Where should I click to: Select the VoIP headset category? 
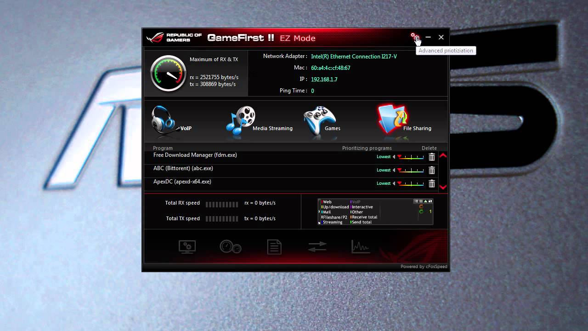[171, 121]
